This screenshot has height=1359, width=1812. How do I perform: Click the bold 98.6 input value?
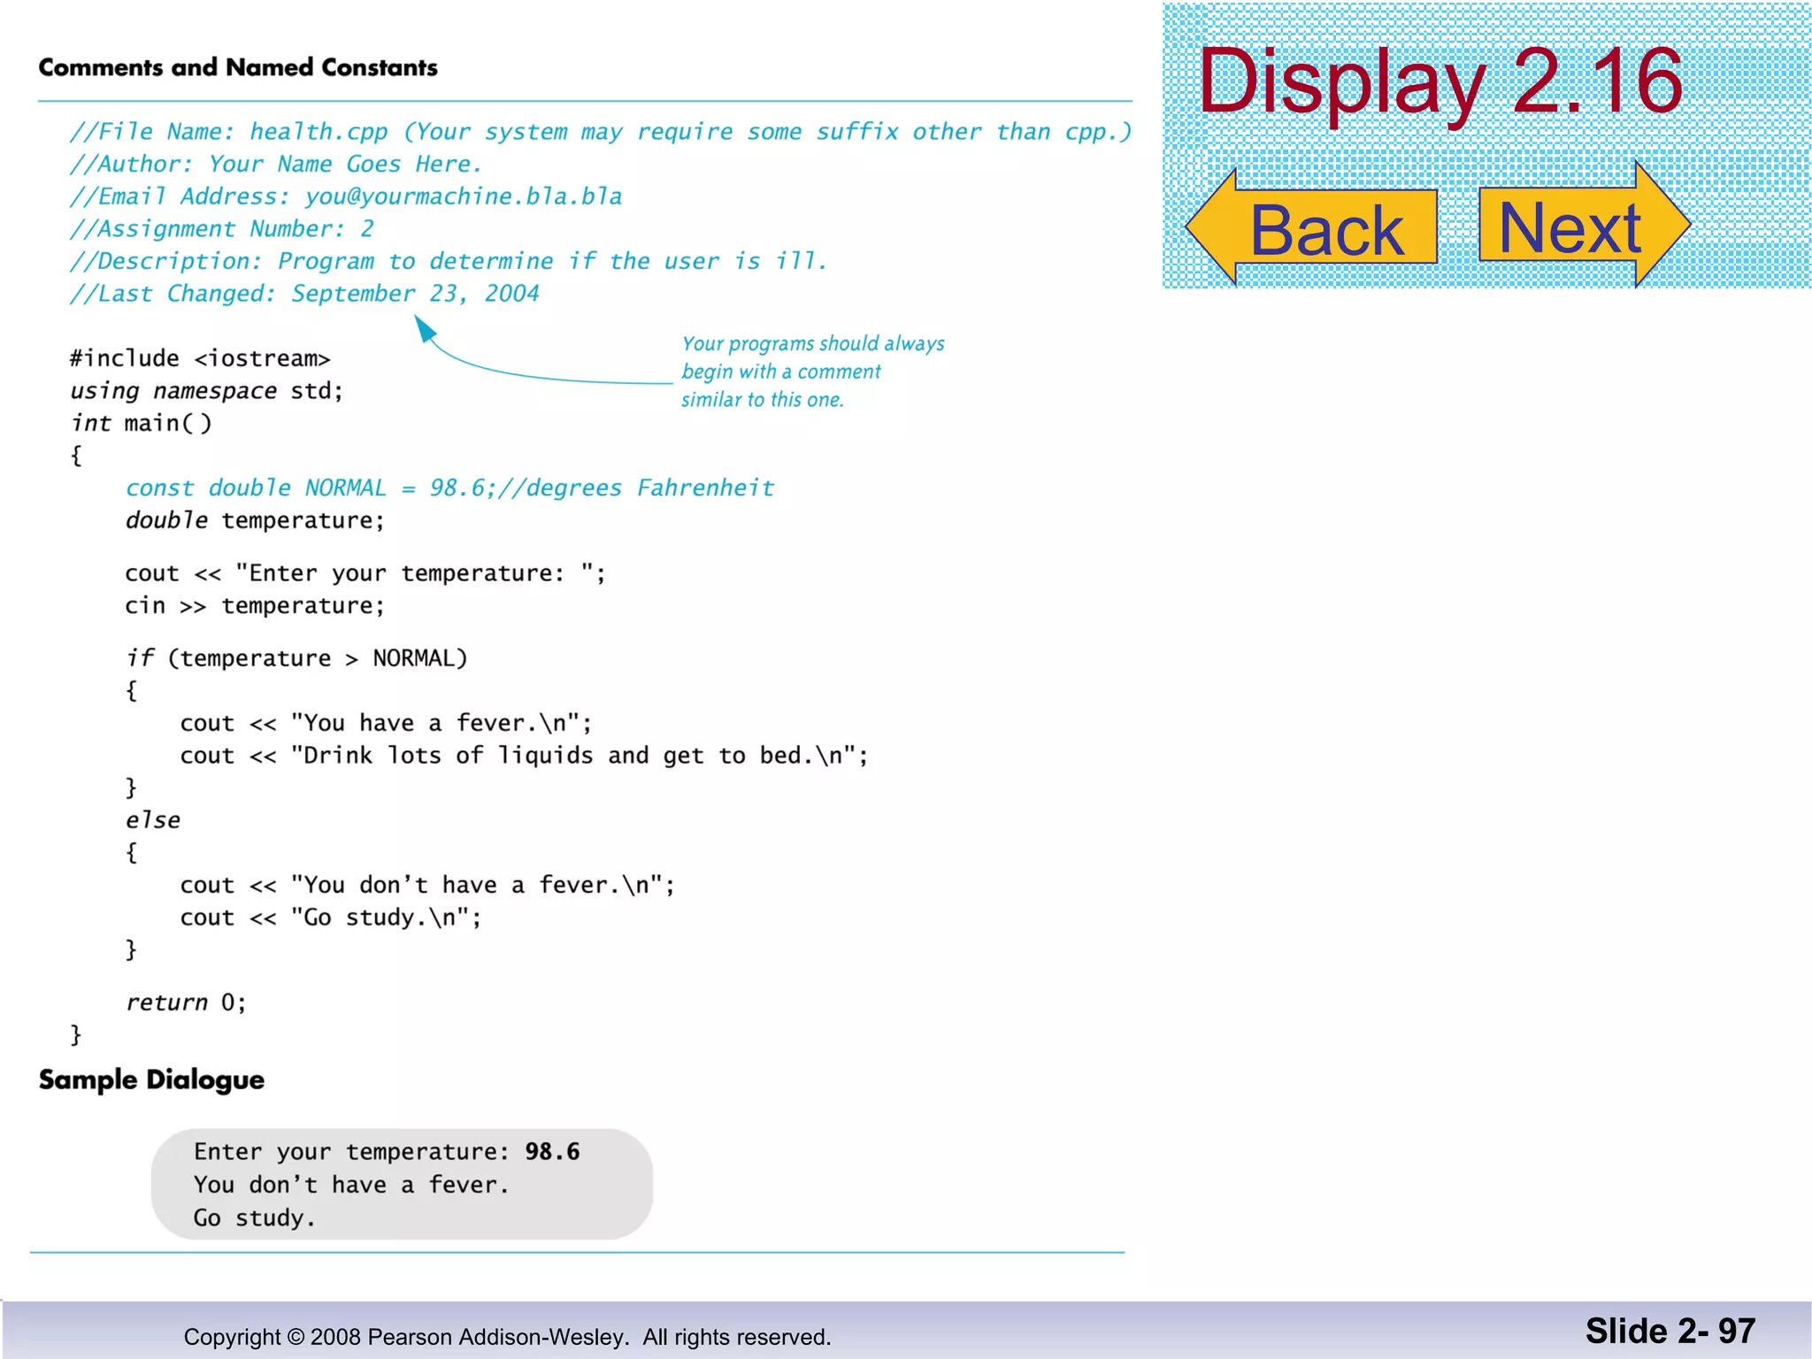coord(553,1151)
